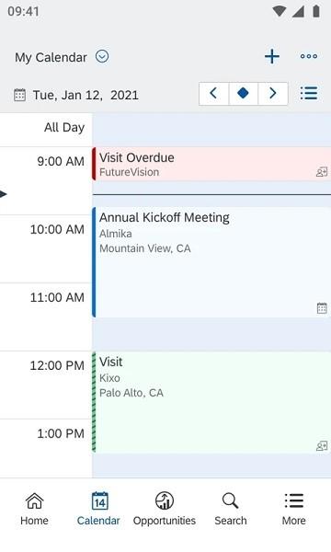Tap attendee icon on Visit Overdue
Image resolution: width=331 pixels, height=552 pixels.
tap(322, 172)
